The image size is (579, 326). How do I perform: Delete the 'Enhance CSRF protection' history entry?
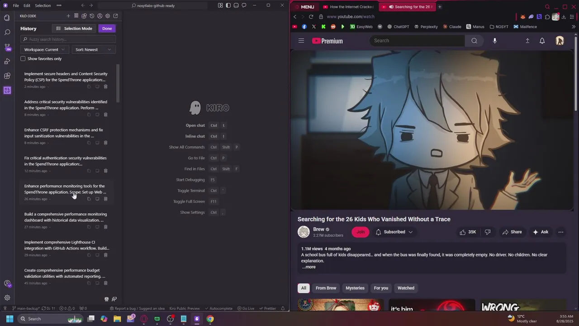tap(105, 143)
